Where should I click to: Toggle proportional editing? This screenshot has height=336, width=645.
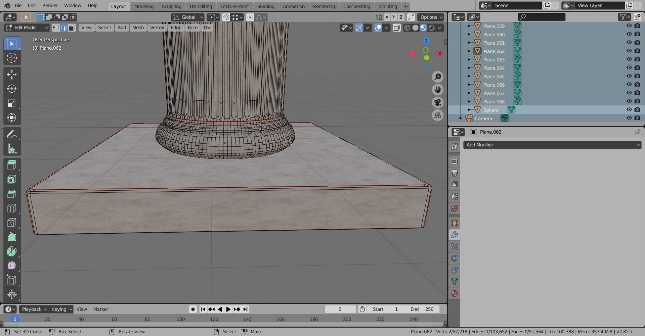click(250, 17)
